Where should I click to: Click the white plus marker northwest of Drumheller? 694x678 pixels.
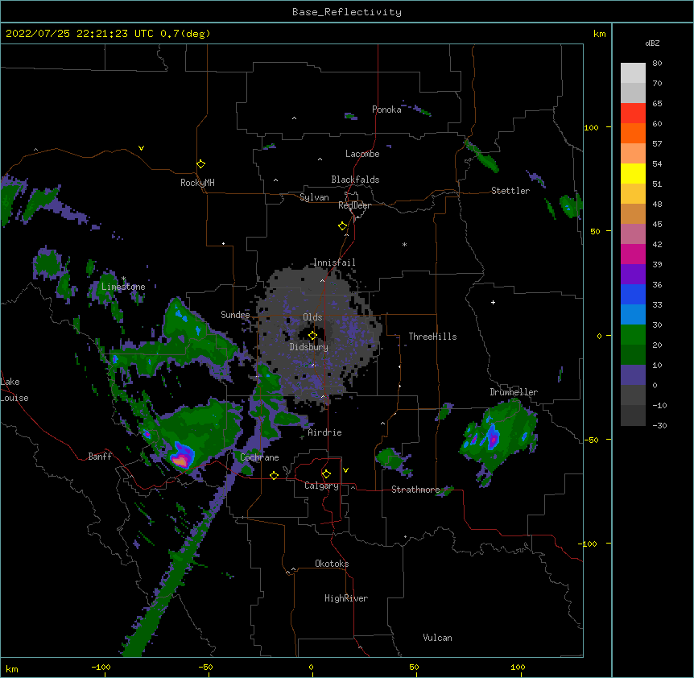493,302
